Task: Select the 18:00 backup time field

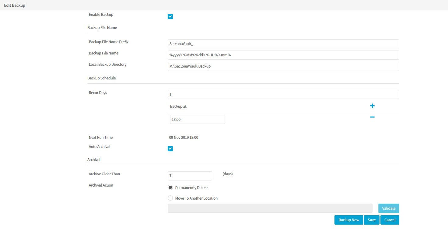Action: 197,119
